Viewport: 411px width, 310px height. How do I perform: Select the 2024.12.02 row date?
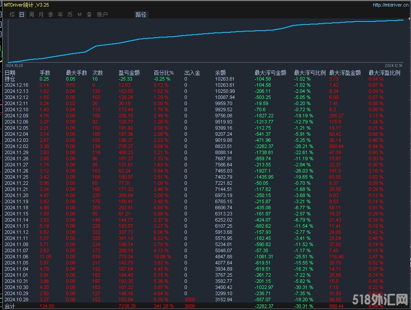coord(16,147)
